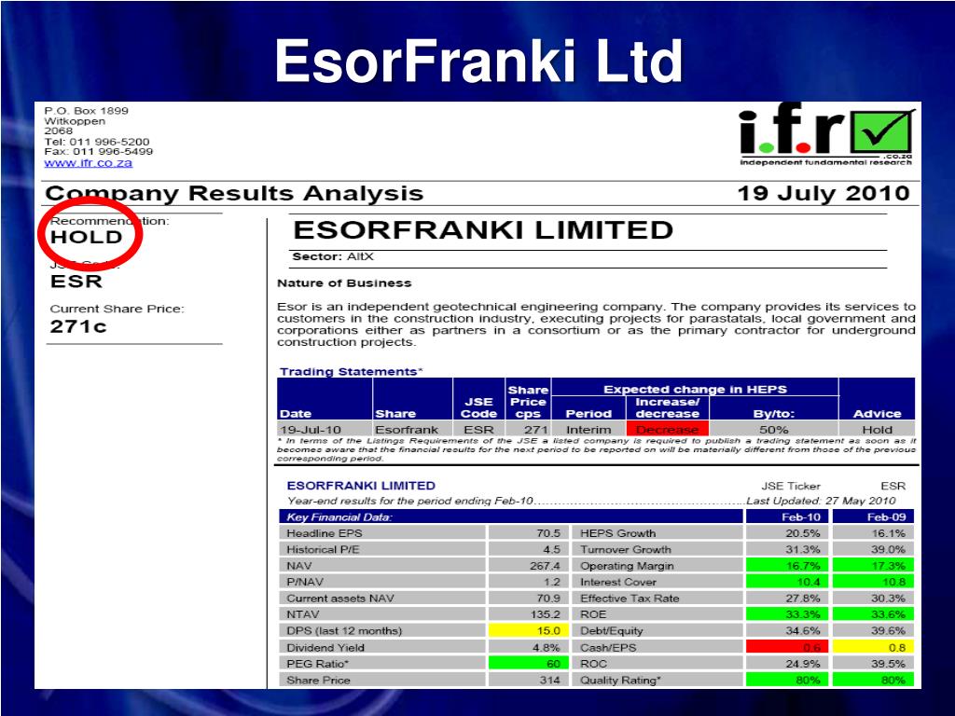The image size is (955, 716).
Task: Select the '50%' by/to cell
Action: point(773,430)
